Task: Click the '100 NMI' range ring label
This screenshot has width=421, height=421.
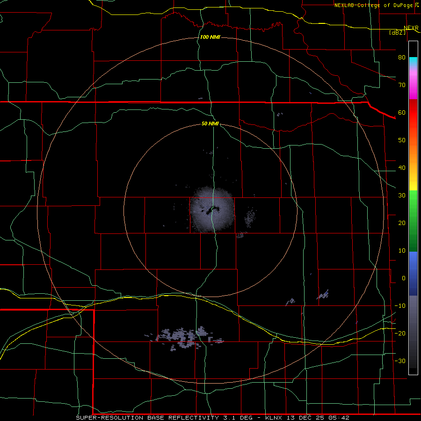Action: point(210,37)
